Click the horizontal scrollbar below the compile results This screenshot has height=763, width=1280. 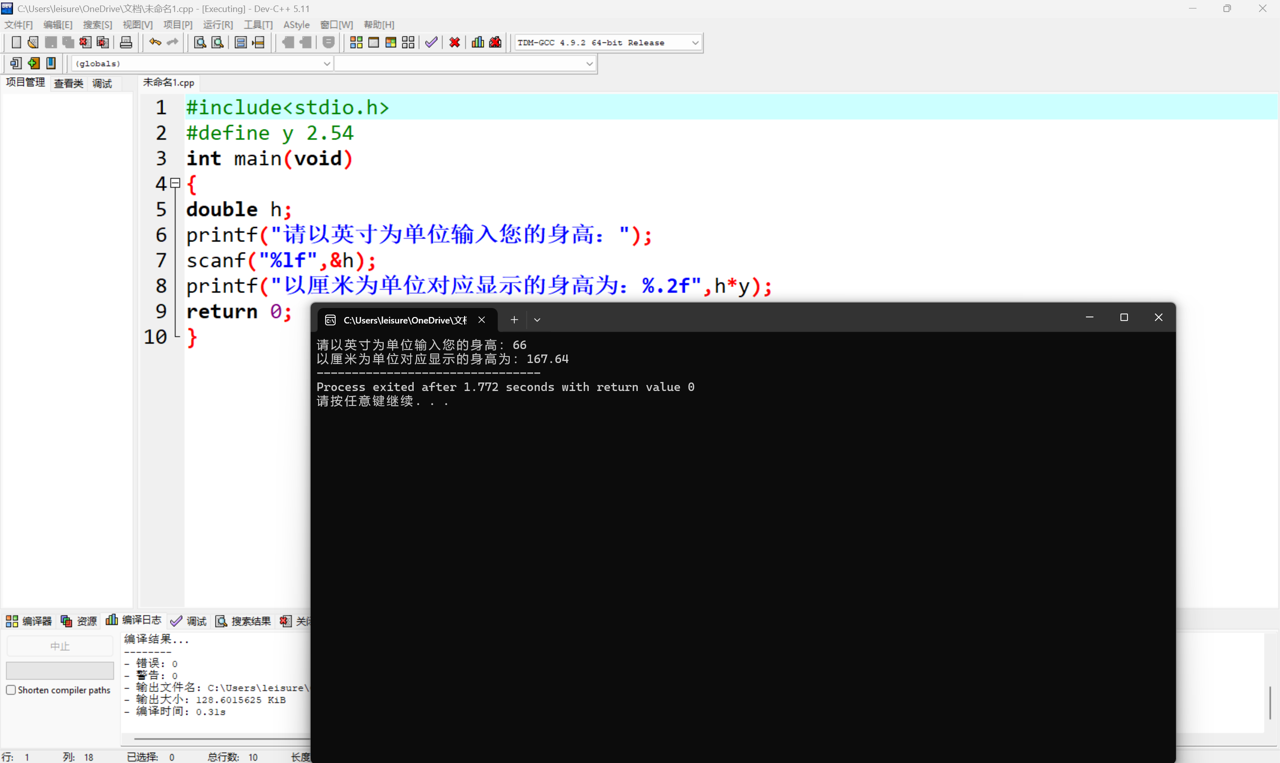(216, 738)
